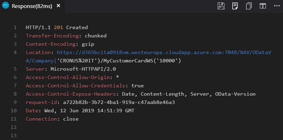
Task: Open the More Actions ellipsis menu
Action: pos(276,6)
